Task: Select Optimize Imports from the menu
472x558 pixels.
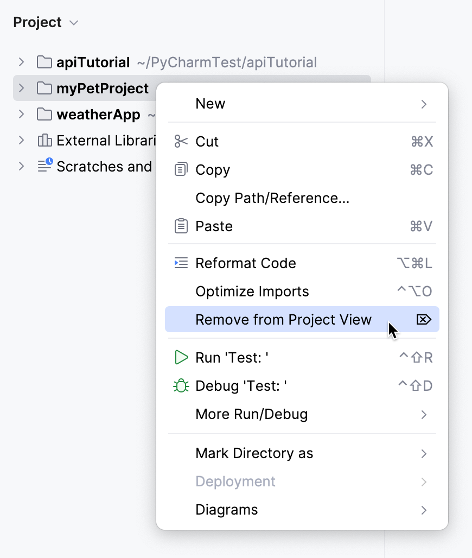Action: (x=252, y=291)
